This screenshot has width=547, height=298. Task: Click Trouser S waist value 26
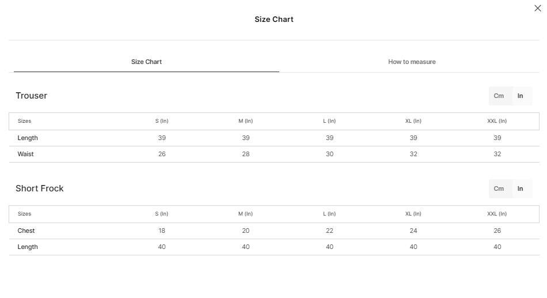click(x=162, y=154)
